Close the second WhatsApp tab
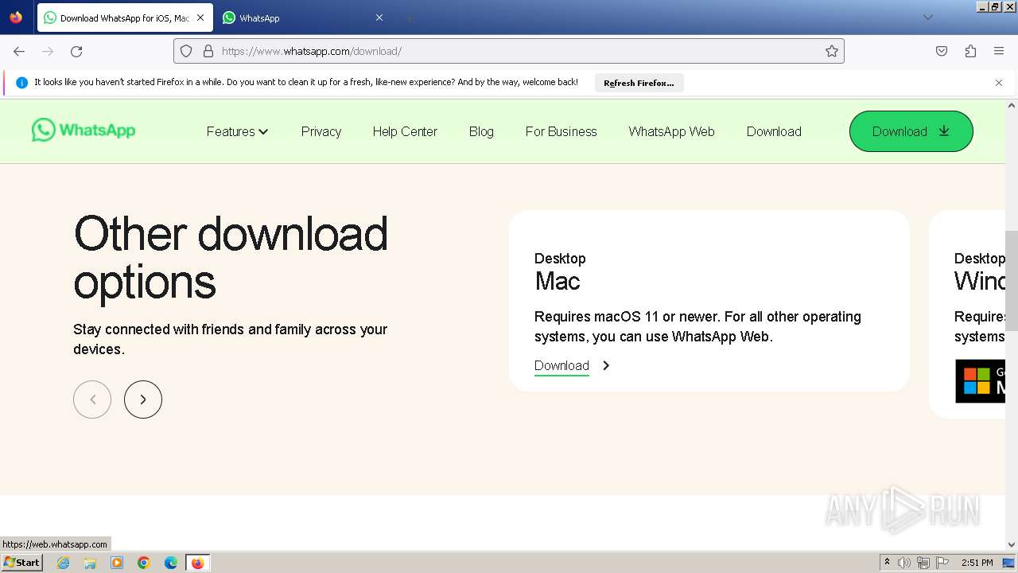1018x573 pixels. [x=379, y=18]
